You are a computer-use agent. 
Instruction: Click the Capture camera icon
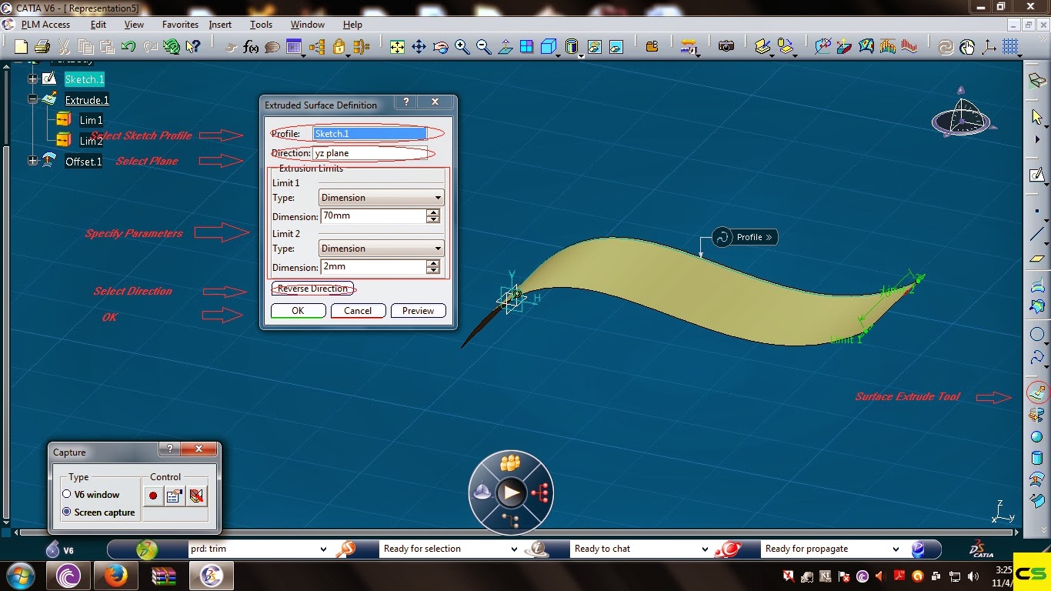[726, 47]
